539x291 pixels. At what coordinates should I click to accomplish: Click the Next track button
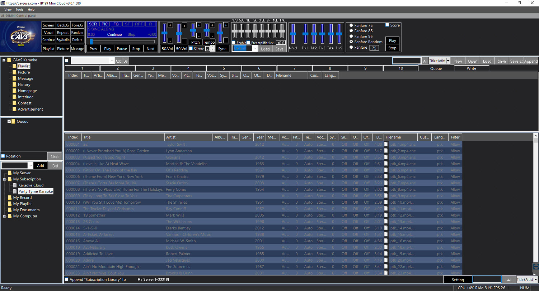[x=151, y=49]
